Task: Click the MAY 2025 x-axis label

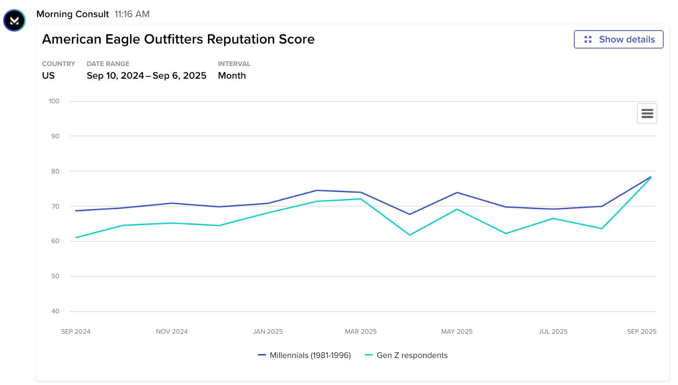Action: point(457,332)
